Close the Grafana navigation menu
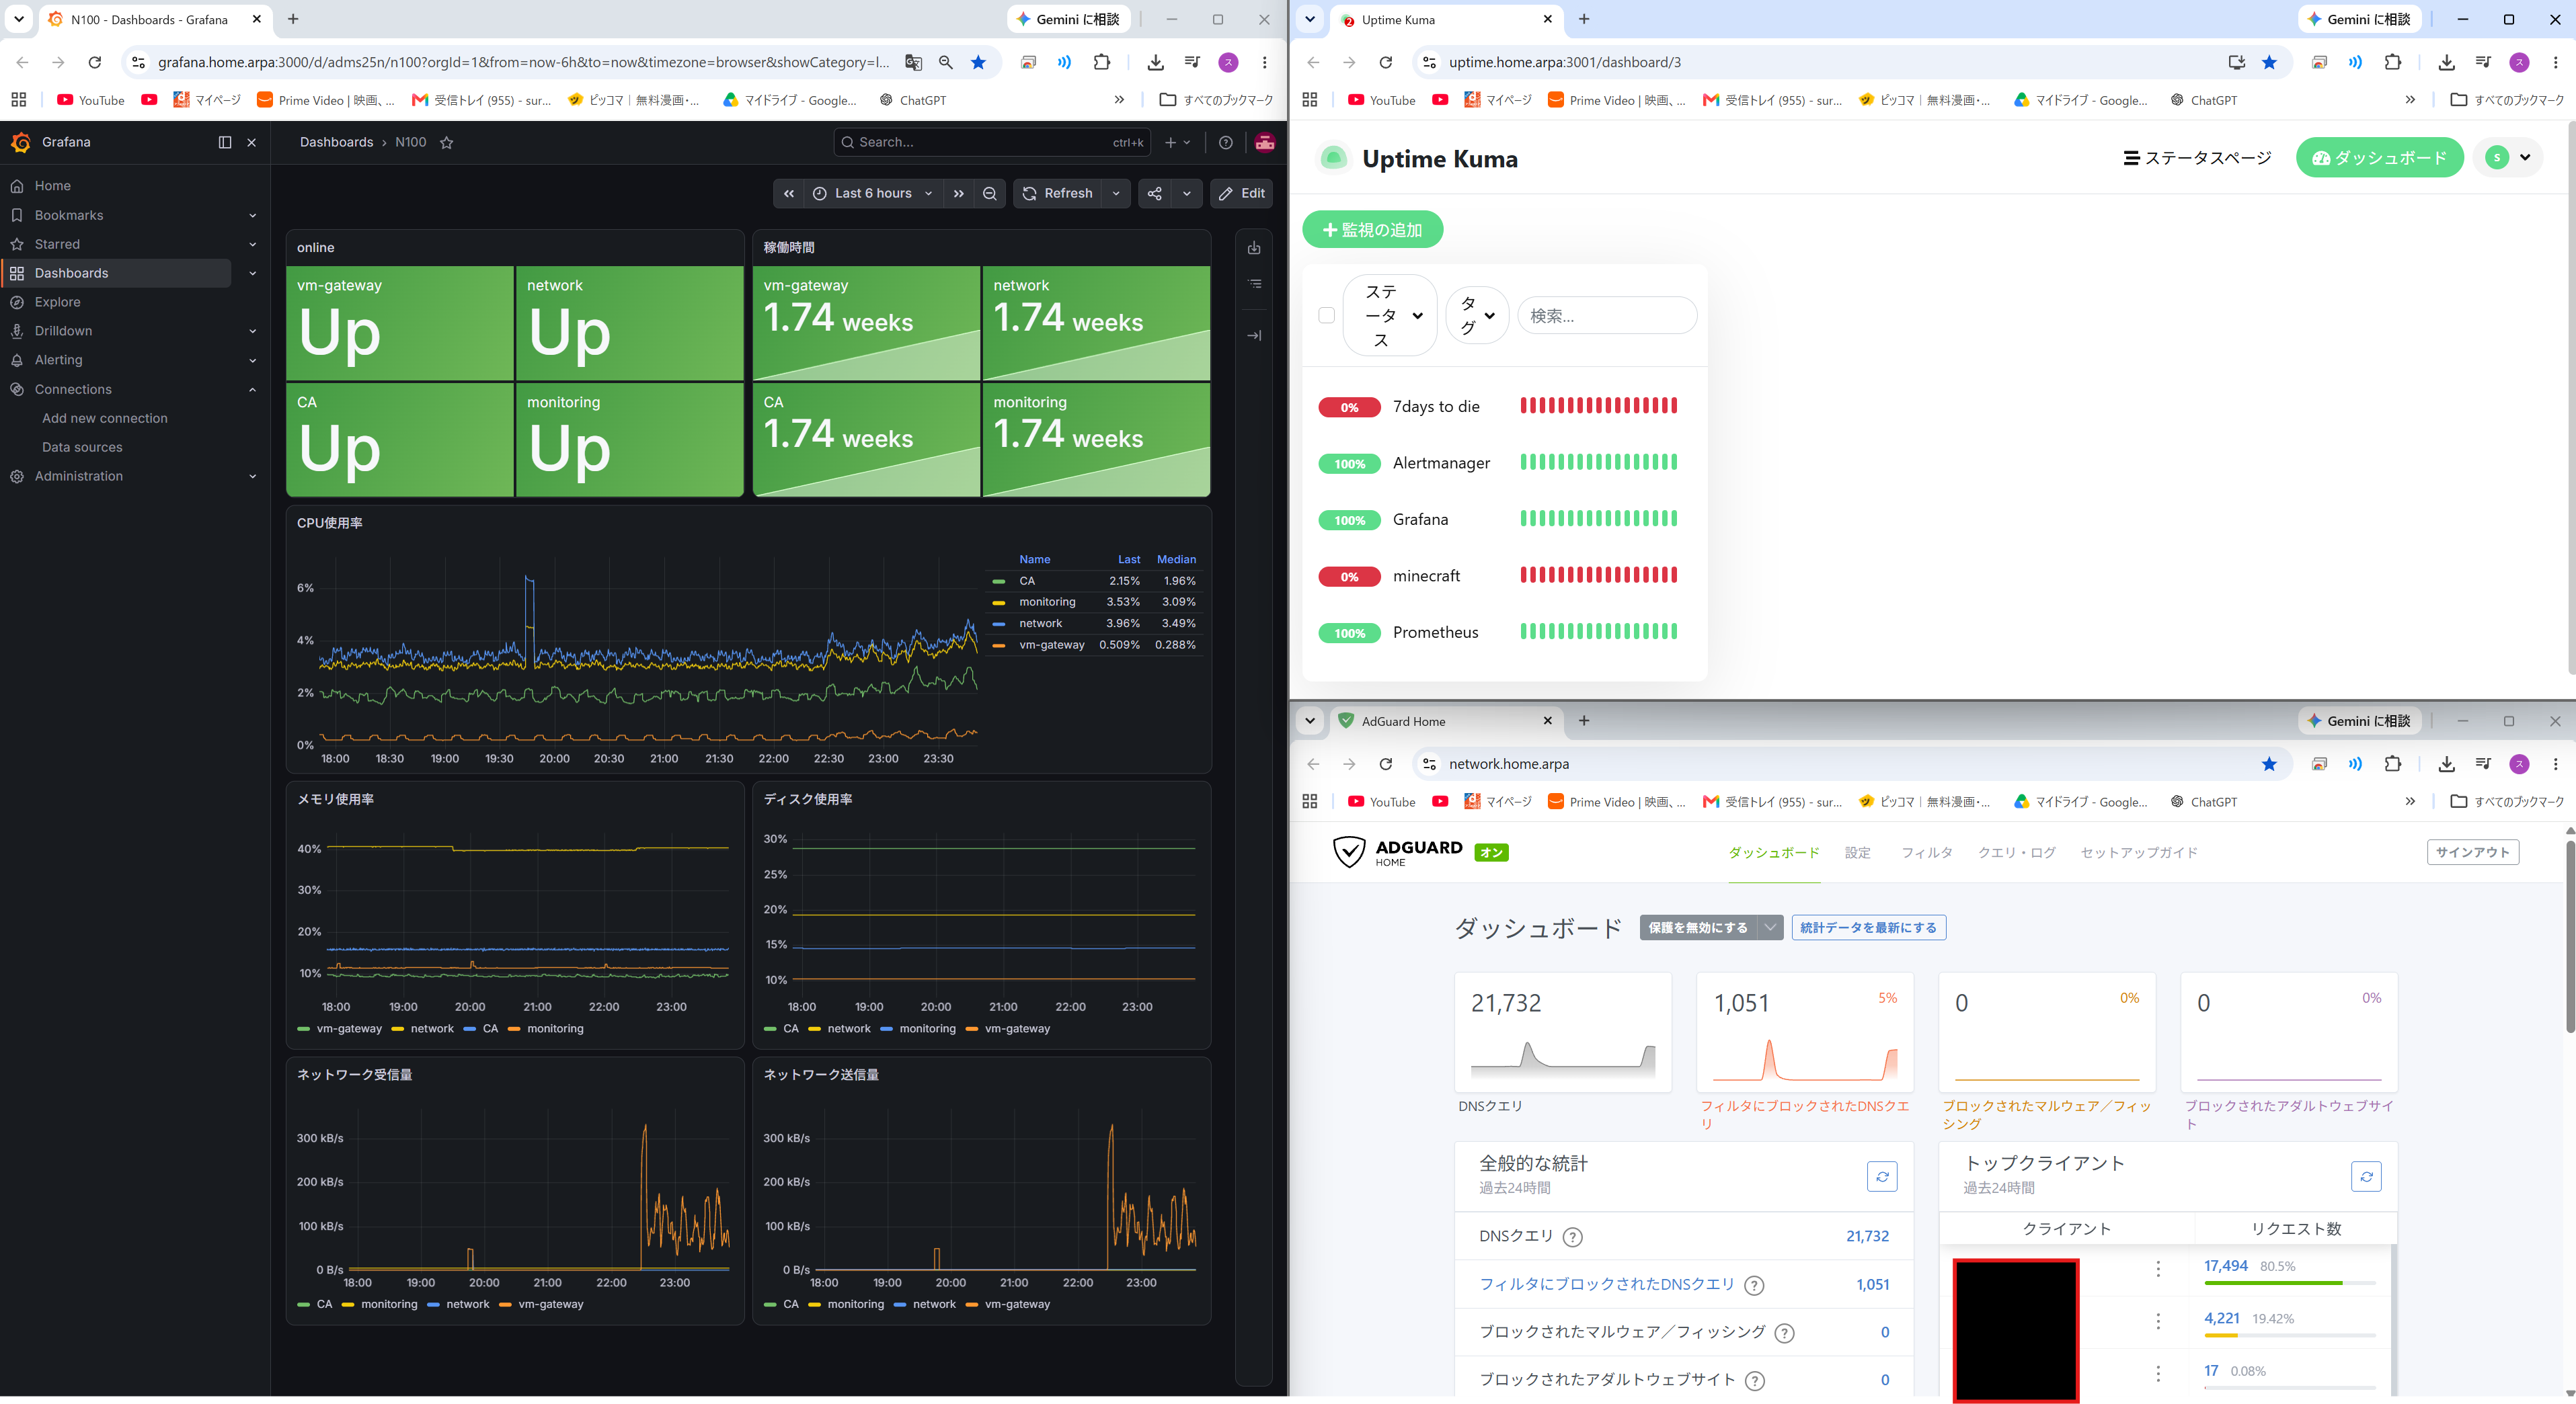This screenshot has height=1404, width=2576. [252, 142]
